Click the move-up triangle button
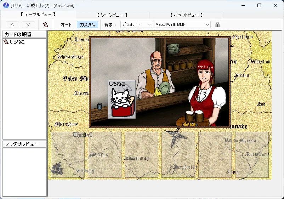The height and width of the screenshot is (199, 284). click(12, 25)
